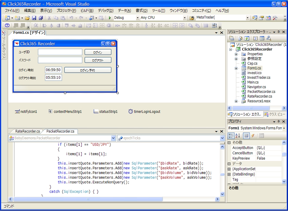Select the InvastTrader.cs file in Solution Explorer
Viewport: 288px width, 211px height.
pos(259,78)
